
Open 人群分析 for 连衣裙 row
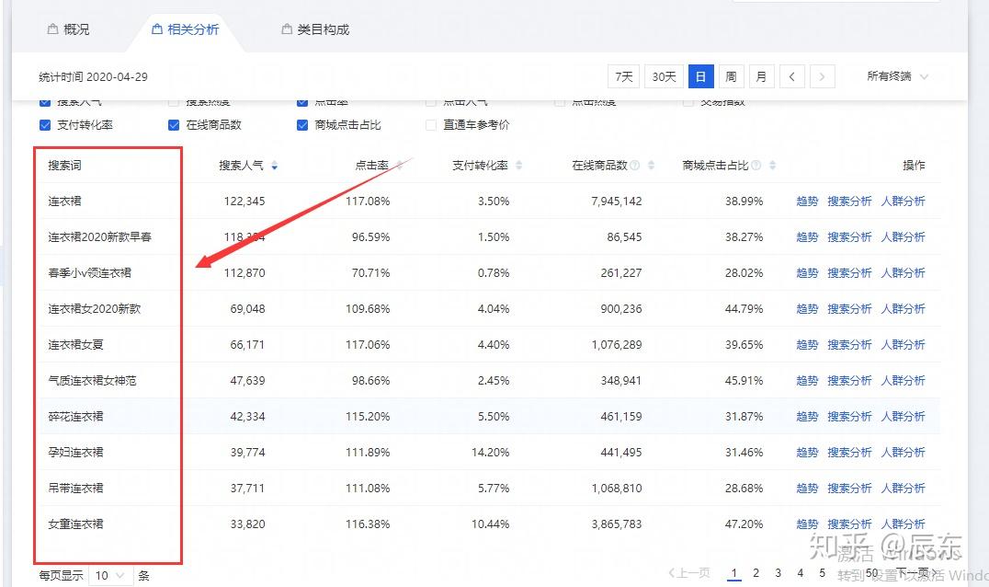click(903, 201)
